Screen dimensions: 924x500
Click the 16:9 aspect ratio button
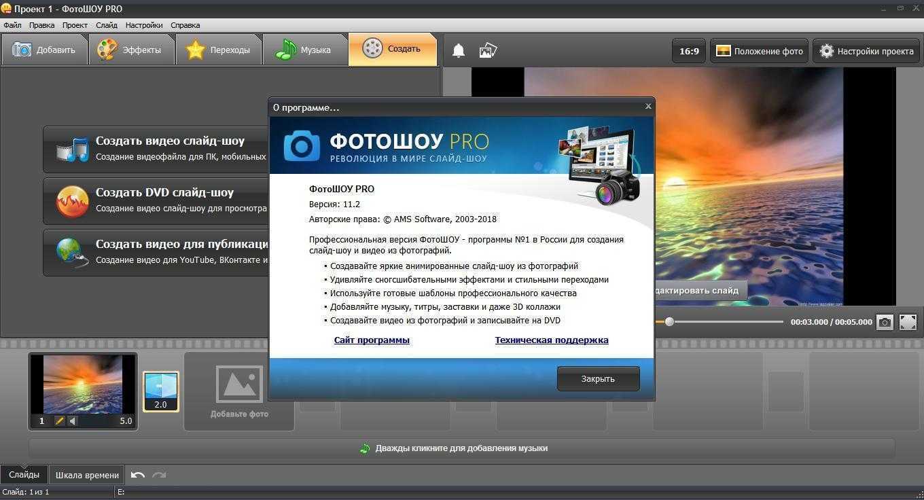tap(689, 51)
